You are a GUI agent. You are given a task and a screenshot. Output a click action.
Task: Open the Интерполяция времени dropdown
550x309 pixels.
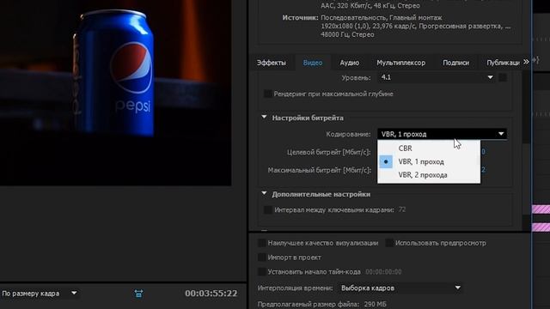coord(400,288)
